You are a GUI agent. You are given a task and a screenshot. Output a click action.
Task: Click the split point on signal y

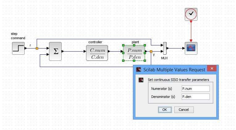151,52
